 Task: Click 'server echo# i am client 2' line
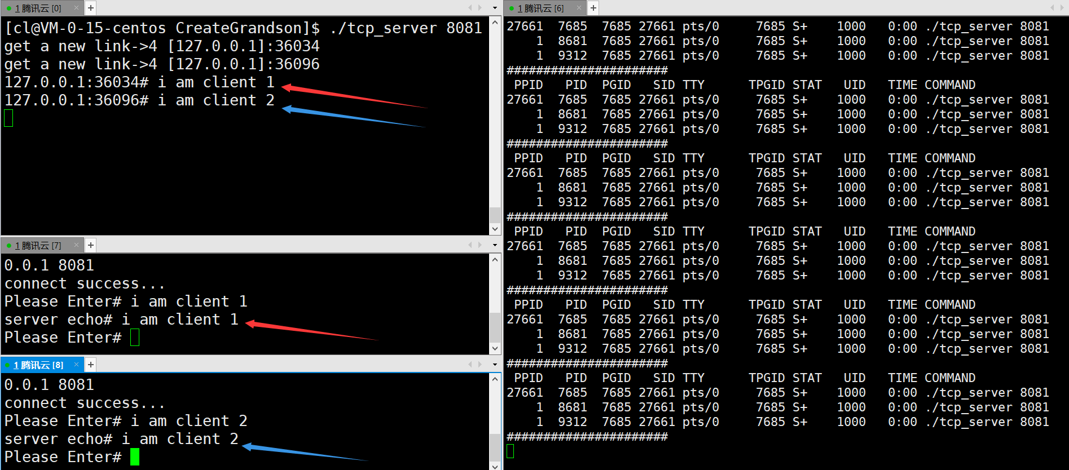[x=121, y=439]
